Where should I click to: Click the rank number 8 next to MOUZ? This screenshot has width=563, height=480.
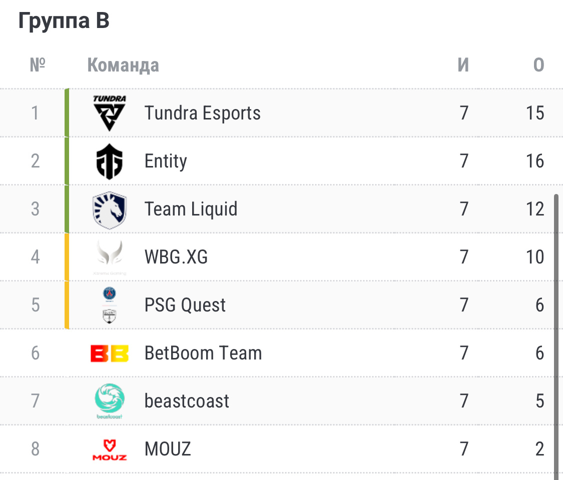point(35,448)
